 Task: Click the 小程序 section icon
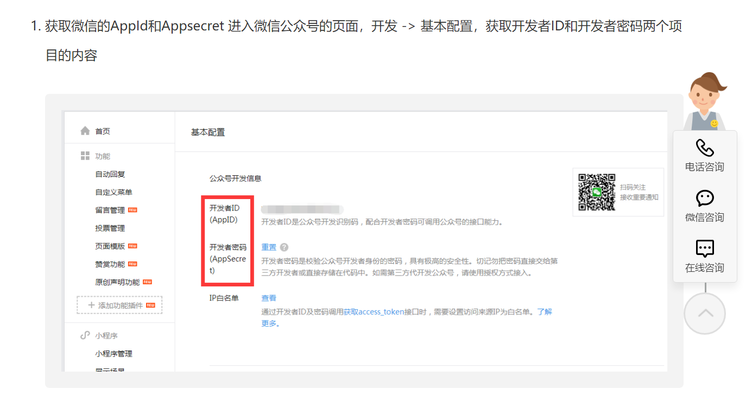point(85,335)
